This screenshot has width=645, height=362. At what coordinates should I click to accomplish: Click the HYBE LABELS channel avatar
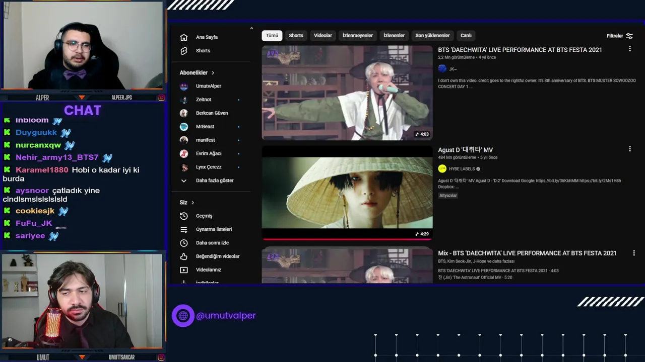442,168
